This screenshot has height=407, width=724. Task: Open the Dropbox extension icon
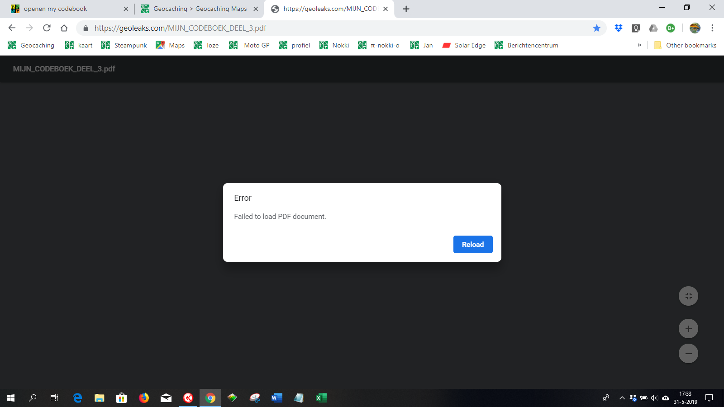coord(619,28)
